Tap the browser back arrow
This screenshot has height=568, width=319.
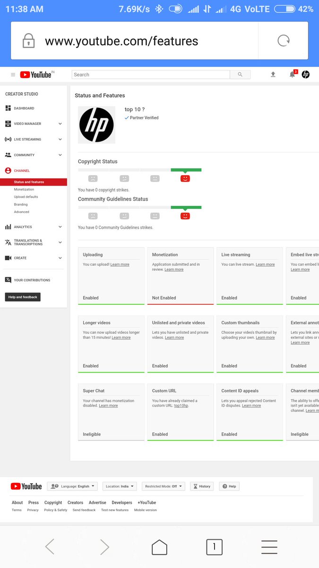50,547
